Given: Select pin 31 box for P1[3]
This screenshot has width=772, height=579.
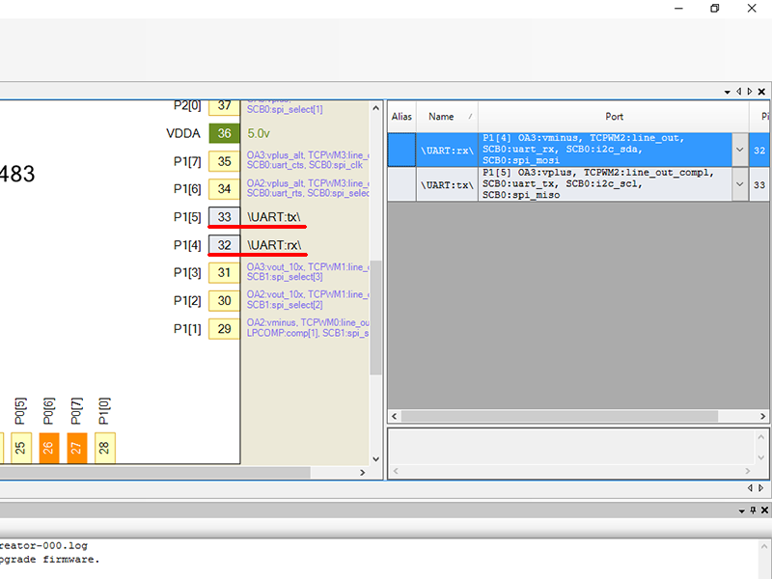Looking at the screenshot, I should pos(224,272).
